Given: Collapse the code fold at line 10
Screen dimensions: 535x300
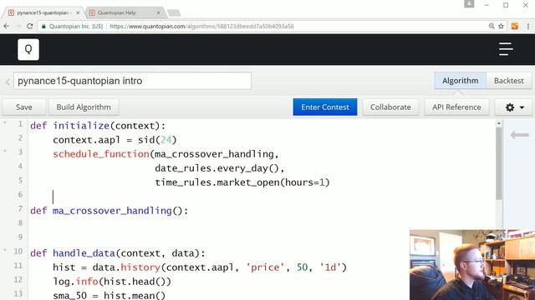Looking at the screenshot, I should pos(5,250).
